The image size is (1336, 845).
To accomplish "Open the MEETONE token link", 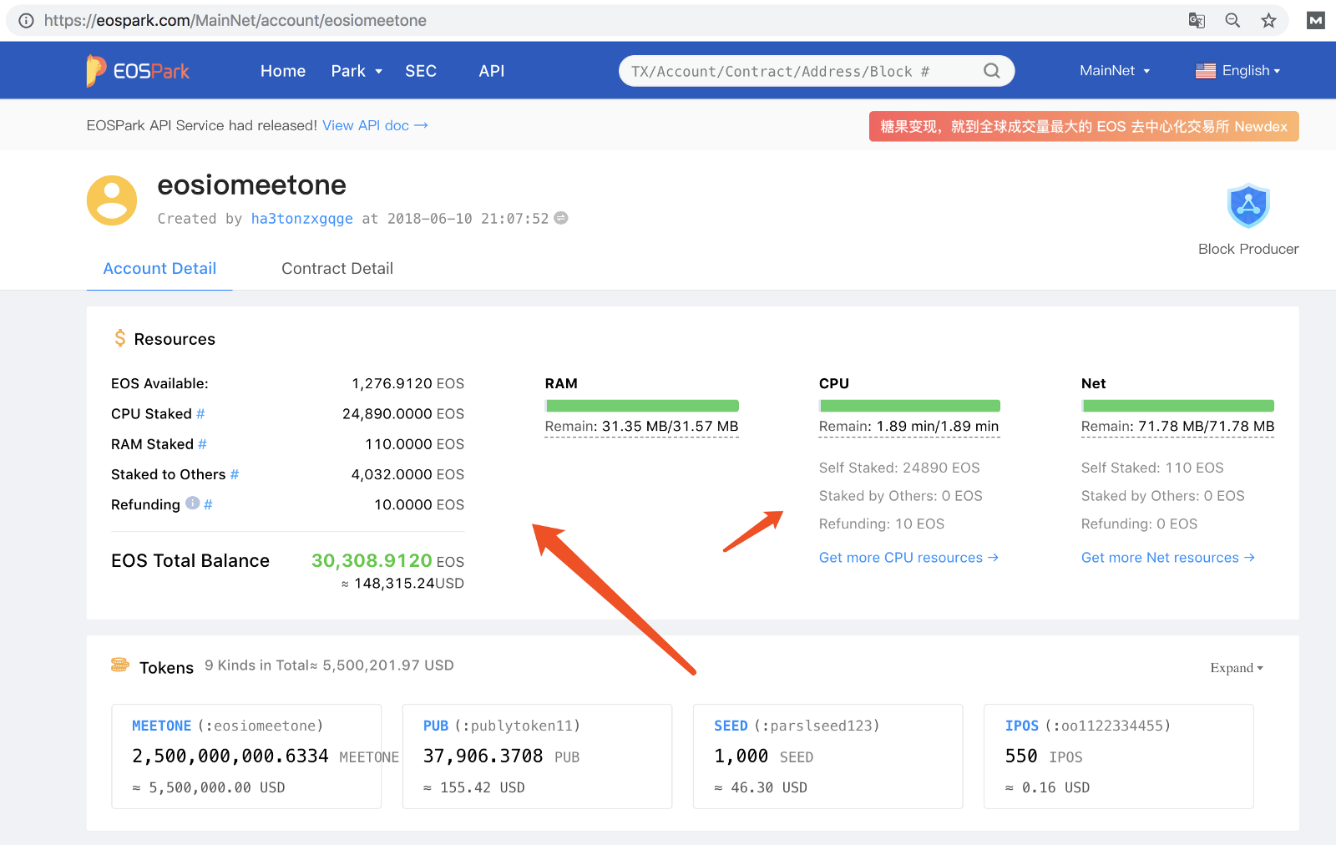I will pyautogui.click(x=162, y=726).
